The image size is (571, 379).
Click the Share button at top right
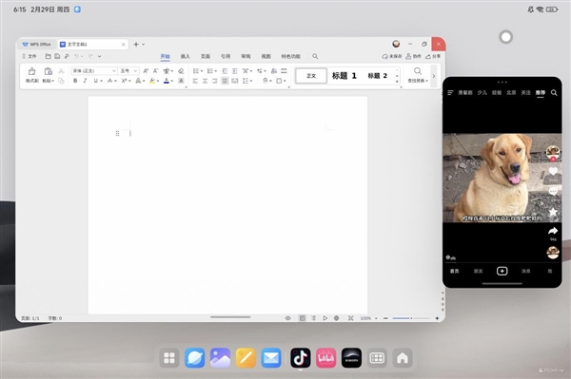point(433,56)
